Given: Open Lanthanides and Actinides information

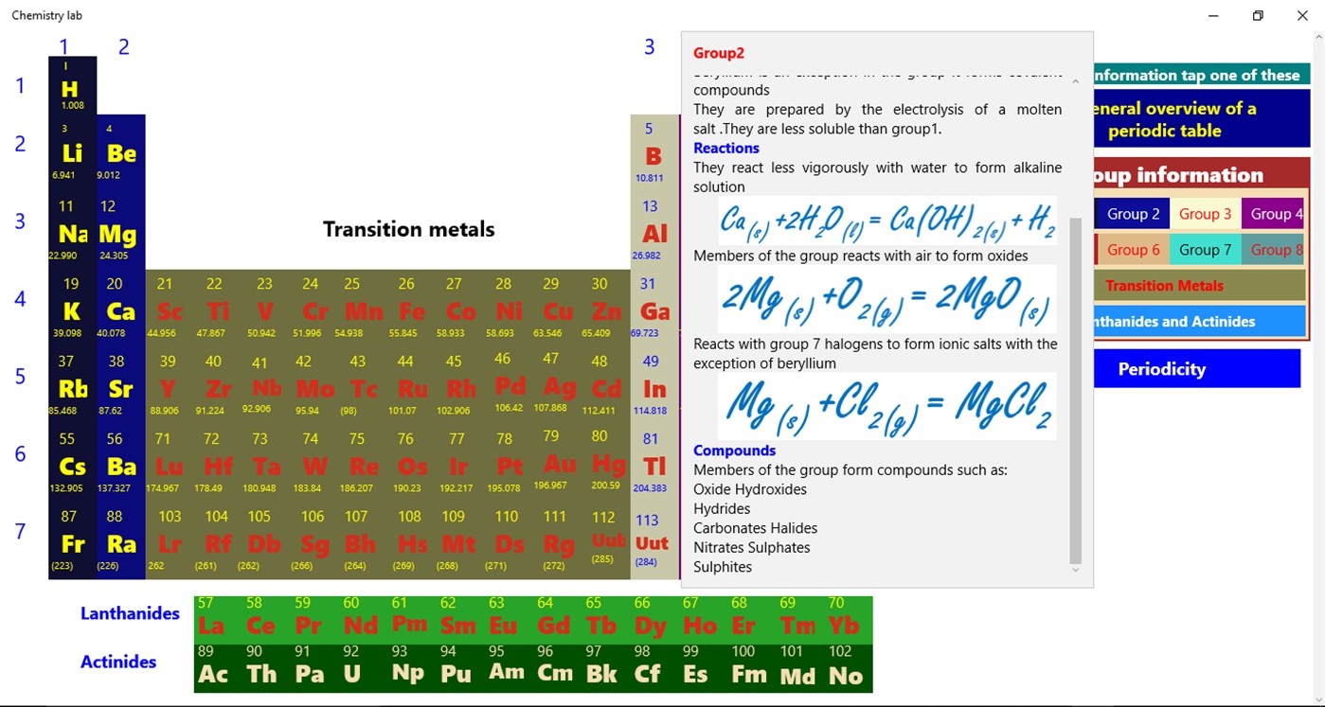Looking at the screenshot, I should click(x=1196, y=321).
